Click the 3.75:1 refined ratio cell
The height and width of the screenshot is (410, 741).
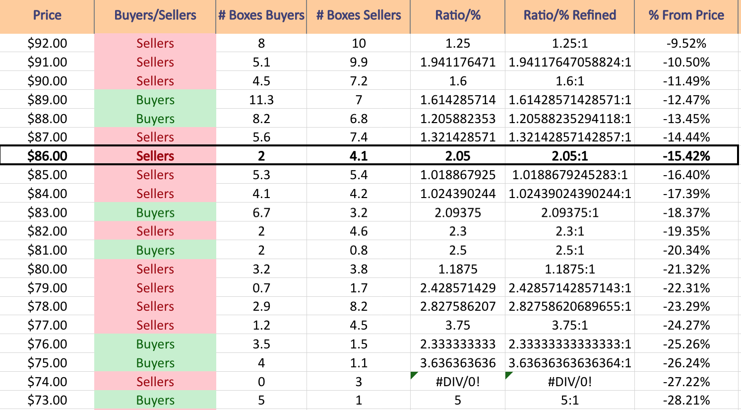570,325
